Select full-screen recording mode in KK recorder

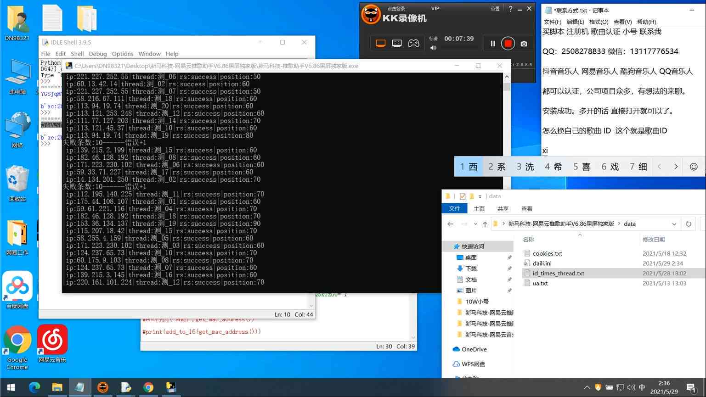pos(380,44)
